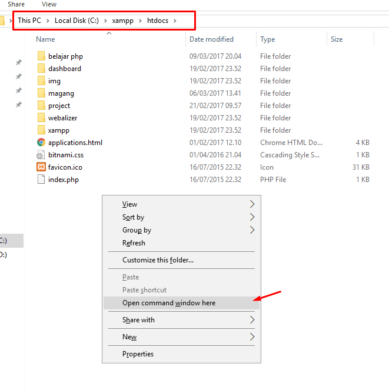Choose Customize this folder...
The image size is (389, 391).
pyautogui.click(x=181, y=260)
